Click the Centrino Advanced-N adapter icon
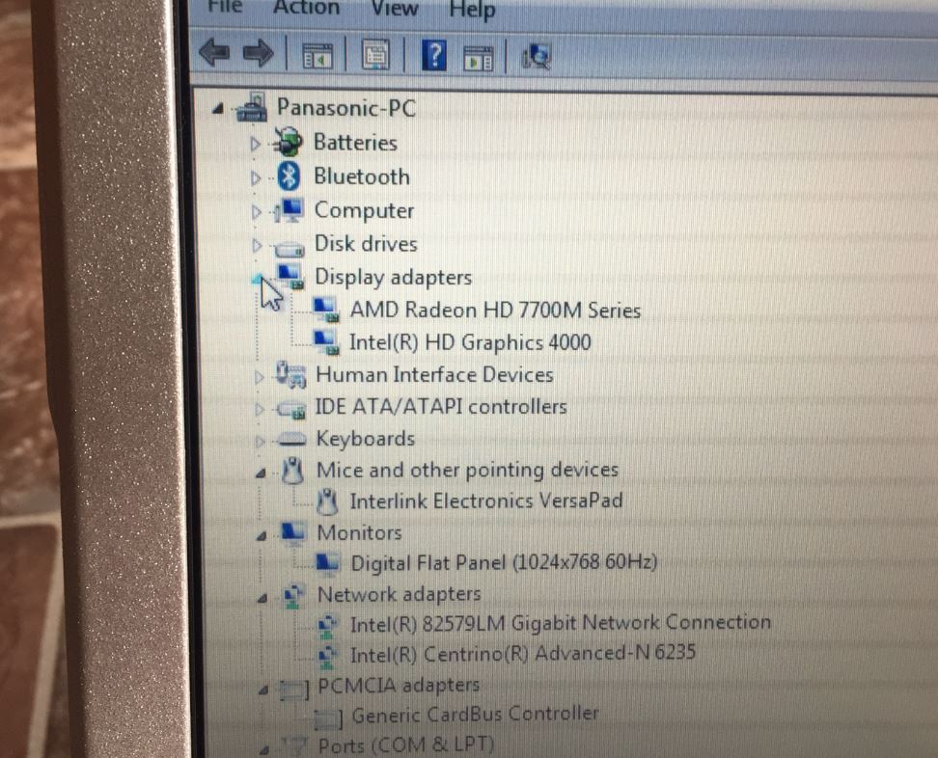 (x=328, y=656)
